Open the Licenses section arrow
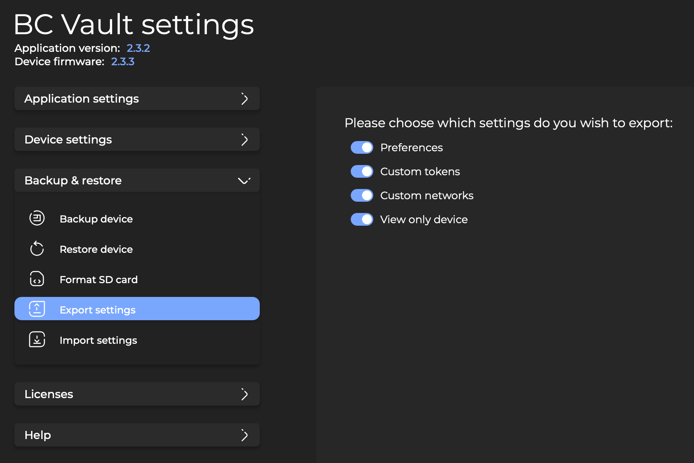This screenshot has width=694, height=463. coord(244,394)
